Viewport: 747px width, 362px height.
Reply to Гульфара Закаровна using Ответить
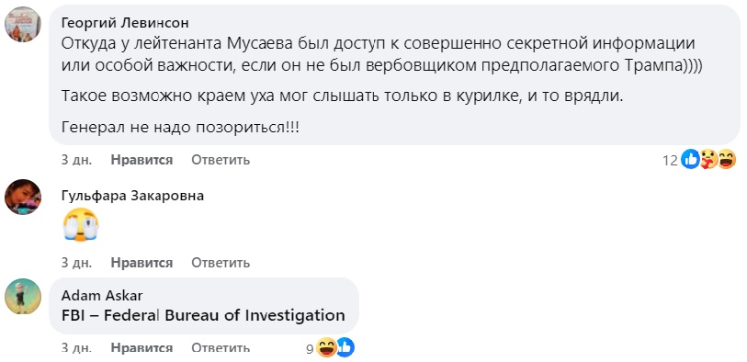[x=221, y=263]
